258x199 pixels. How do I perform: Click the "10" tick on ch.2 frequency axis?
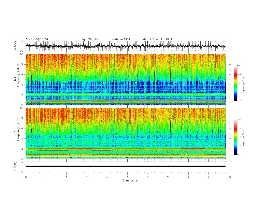tap(22, 108)
